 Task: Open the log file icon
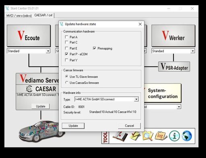[161, 136]
